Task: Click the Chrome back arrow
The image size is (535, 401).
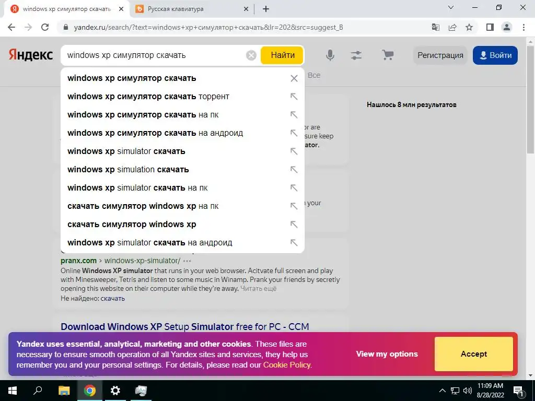Action: point(11,27)
